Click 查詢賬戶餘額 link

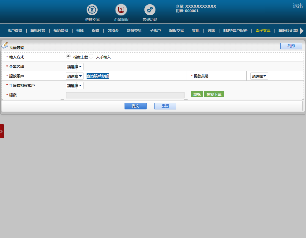click(98, 76)
